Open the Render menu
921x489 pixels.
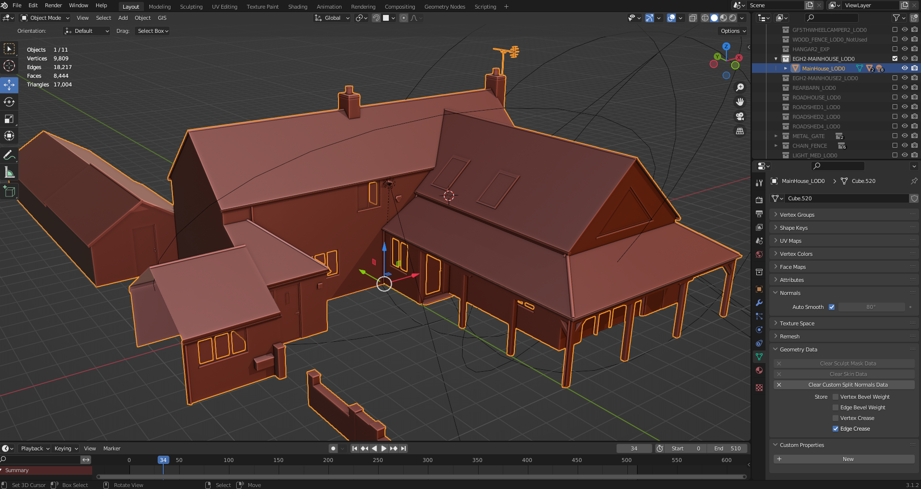click(x=53, y=5)
